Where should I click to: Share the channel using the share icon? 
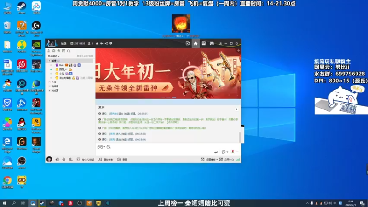106,43
